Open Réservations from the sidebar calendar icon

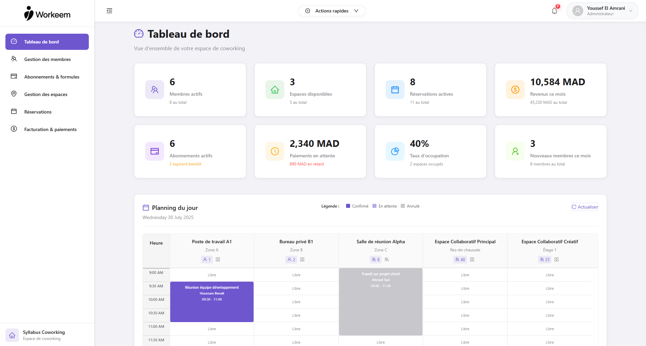pos(14,112)
